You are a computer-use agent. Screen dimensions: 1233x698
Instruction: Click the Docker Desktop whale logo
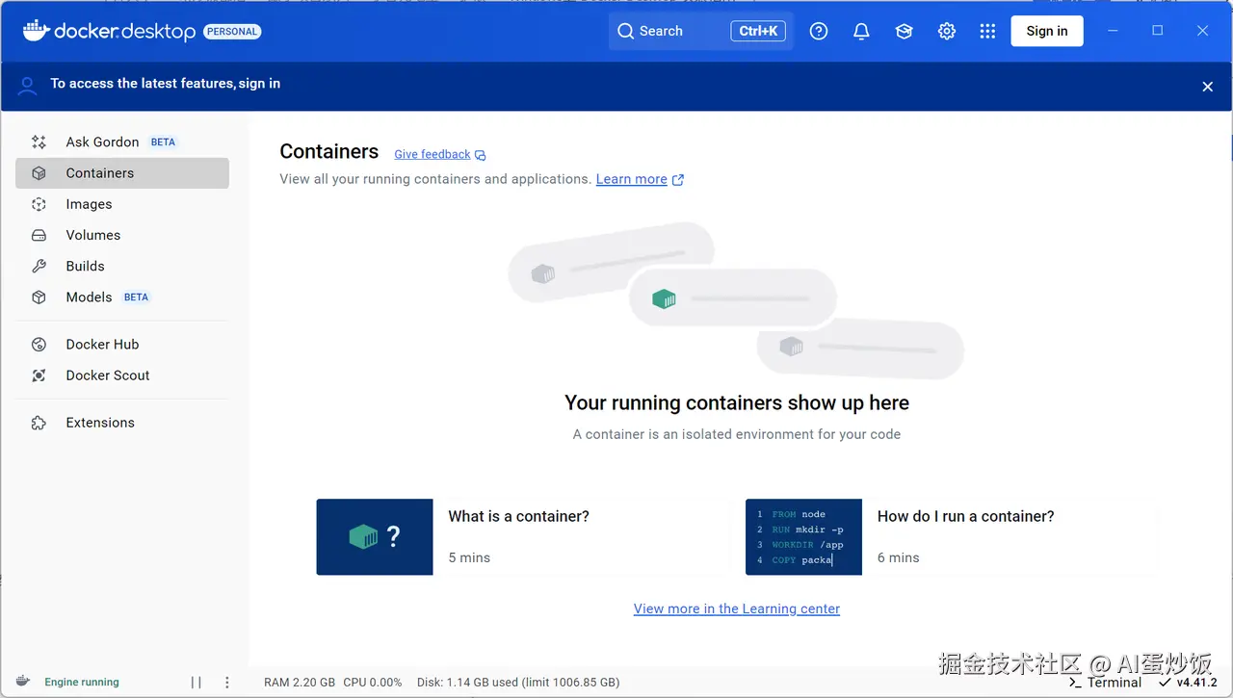point(36,31)
